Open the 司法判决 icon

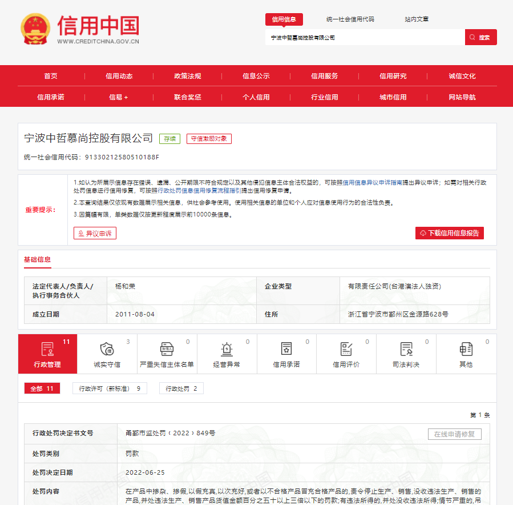[x=406, y=349]
